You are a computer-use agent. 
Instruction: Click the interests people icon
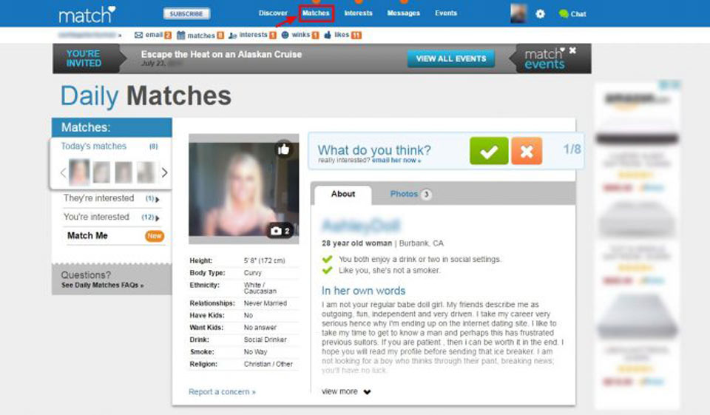click(233, 36)
